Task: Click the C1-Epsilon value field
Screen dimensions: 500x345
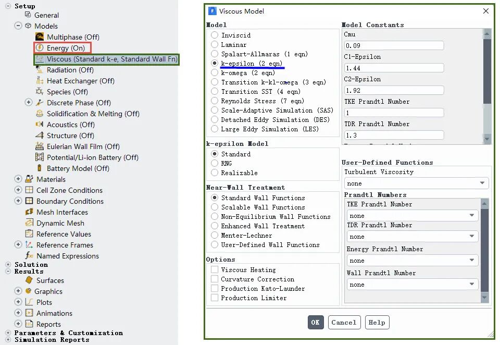Action: point(394,68)
